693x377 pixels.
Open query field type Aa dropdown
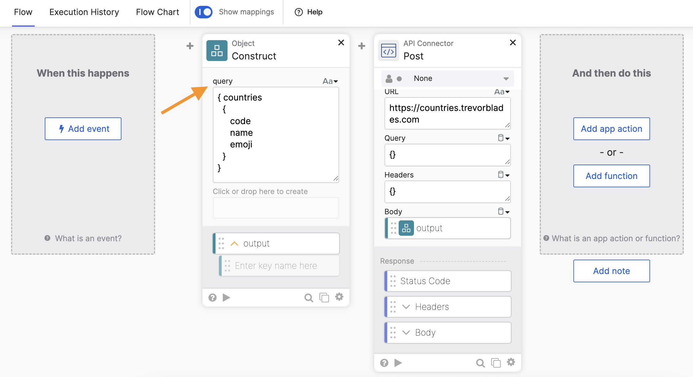click(330, 81)
